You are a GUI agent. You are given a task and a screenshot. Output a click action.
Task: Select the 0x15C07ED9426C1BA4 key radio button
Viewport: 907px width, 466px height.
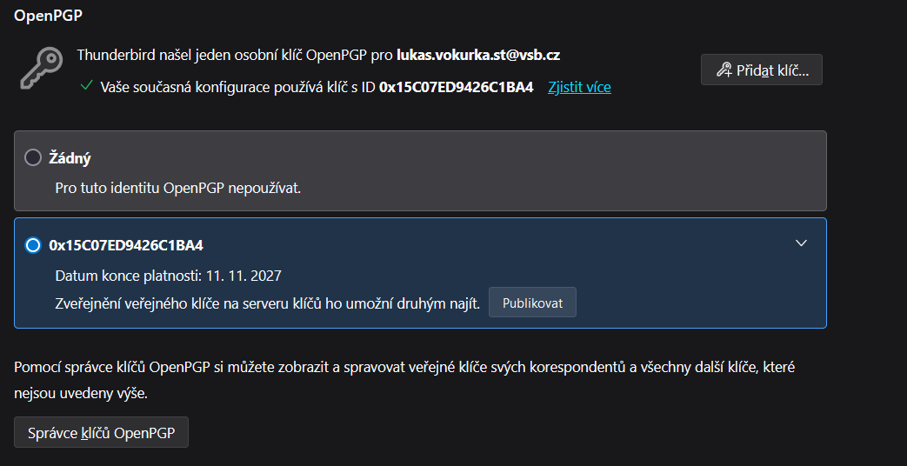pyautogui.click(x=33, y=245)
